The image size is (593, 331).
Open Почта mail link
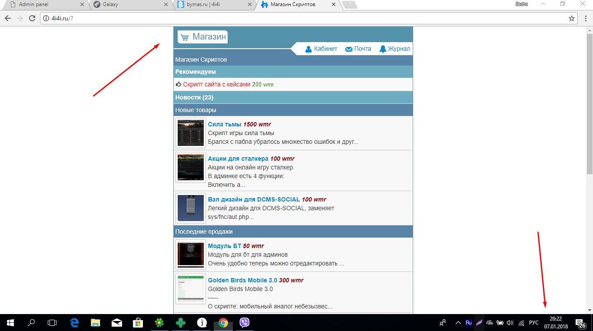(x=358, y=49)
